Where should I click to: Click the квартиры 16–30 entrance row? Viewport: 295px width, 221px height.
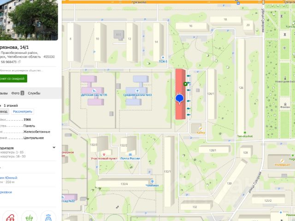12,157
